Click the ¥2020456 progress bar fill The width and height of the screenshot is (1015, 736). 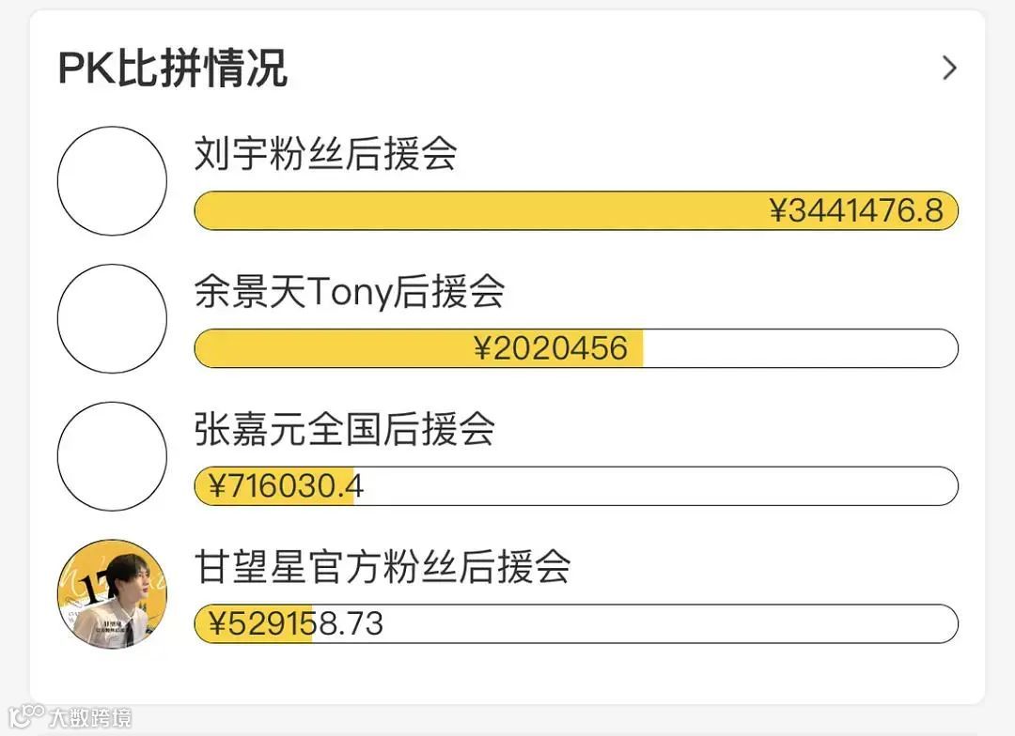click(419, 348)
